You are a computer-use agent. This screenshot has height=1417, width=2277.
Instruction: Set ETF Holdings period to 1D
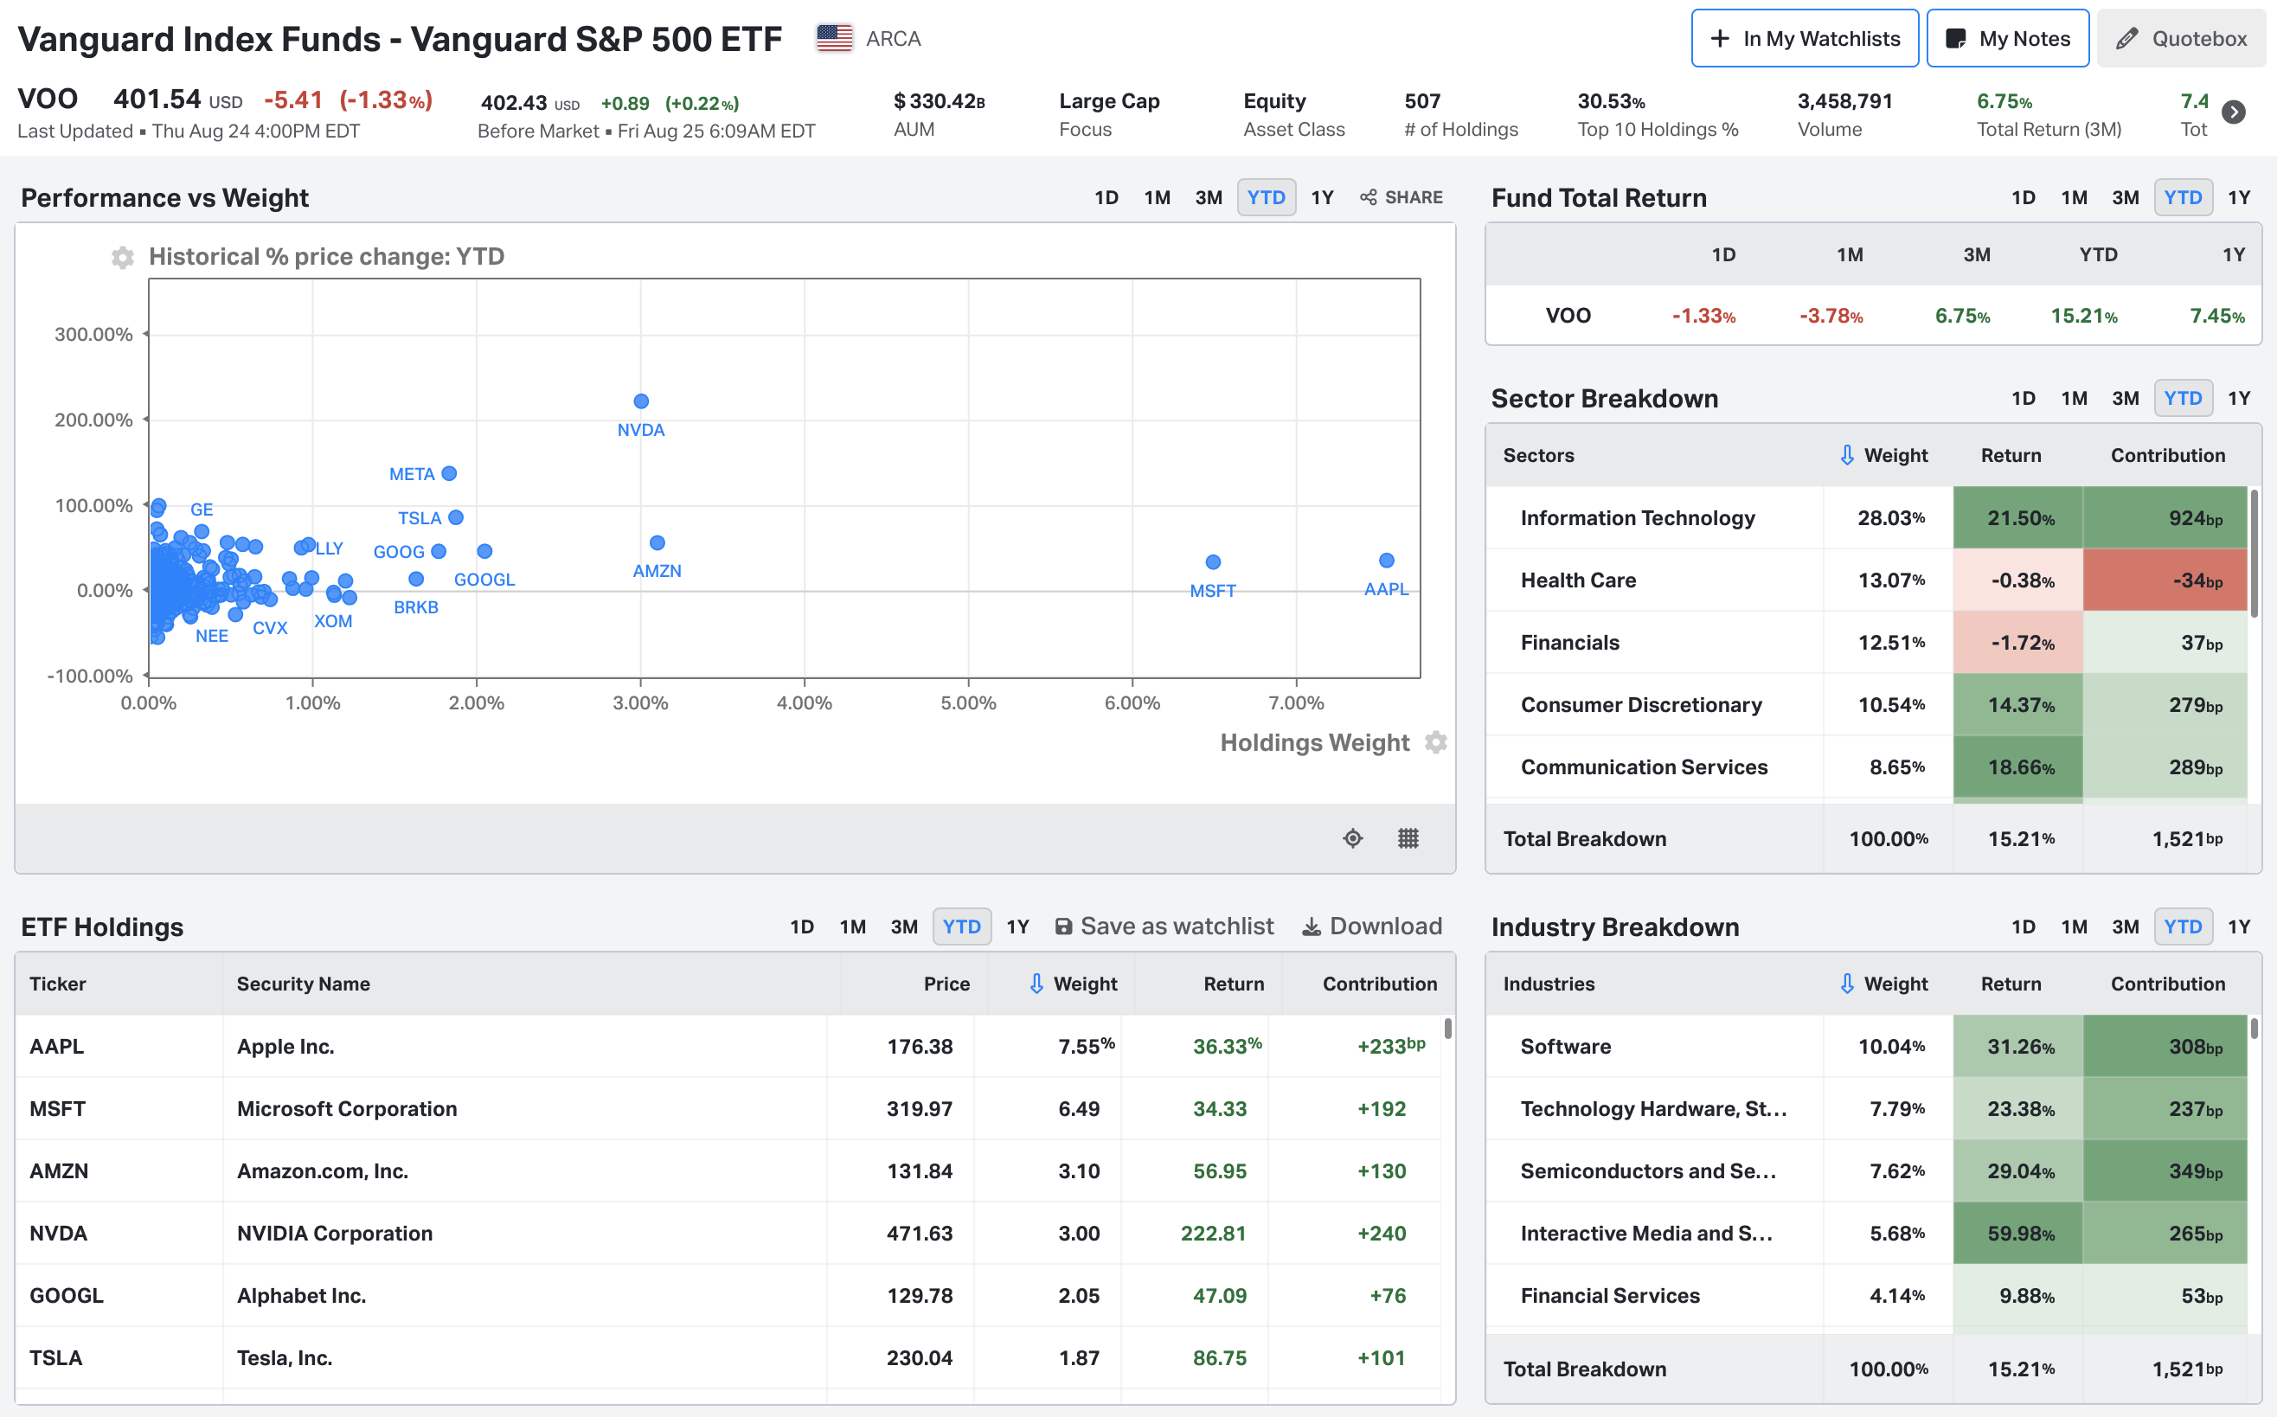(x=802, y=926)
